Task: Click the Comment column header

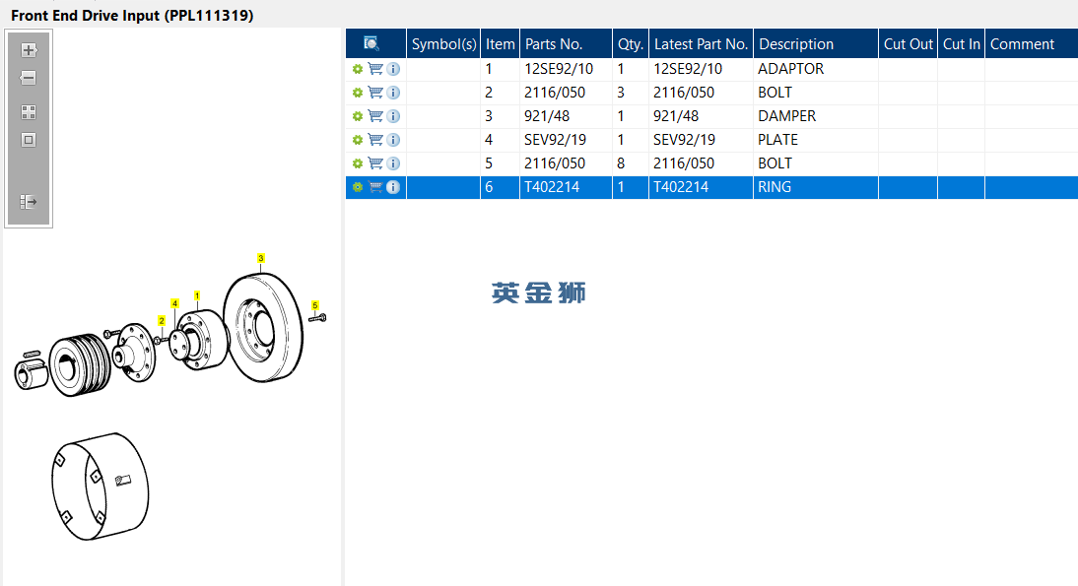Action: pos(1032,44)
